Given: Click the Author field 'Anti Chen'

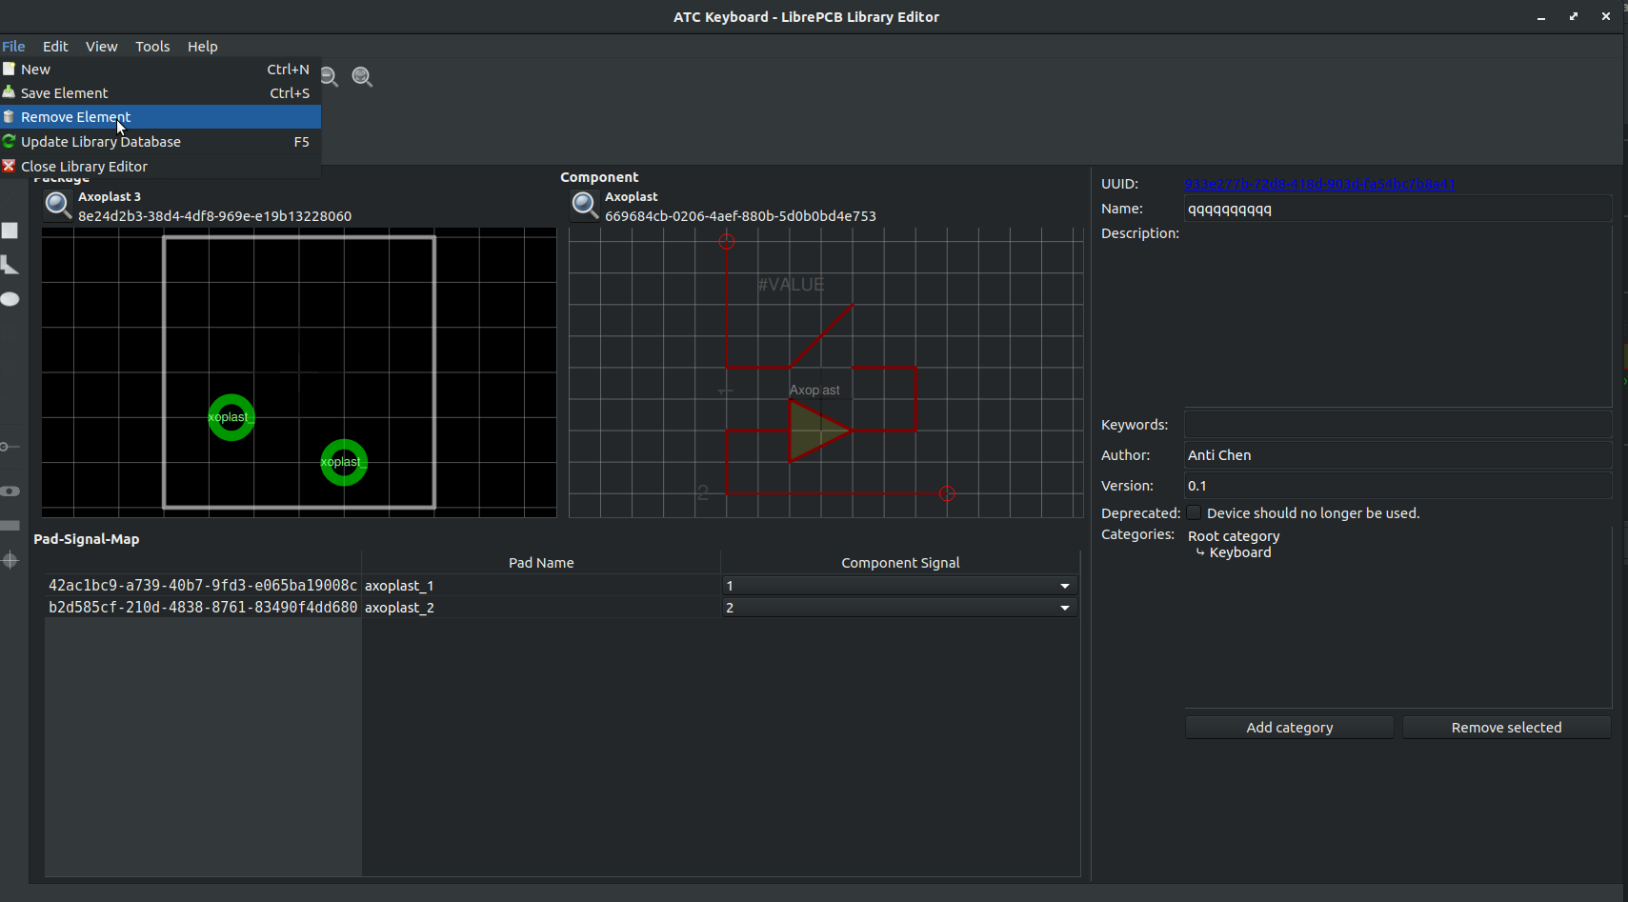Looking at the screenshot, I should (x=1397, y=455).
